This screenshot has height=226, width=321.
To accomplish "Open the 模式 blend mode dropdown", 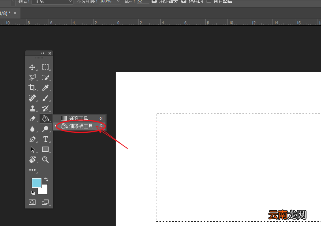I will tap(52, 2).
